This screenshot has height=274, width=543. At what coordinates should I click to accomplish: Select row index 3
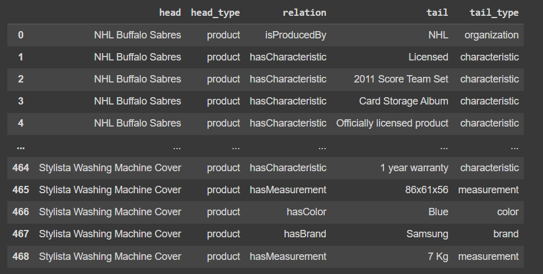(21, 101)
